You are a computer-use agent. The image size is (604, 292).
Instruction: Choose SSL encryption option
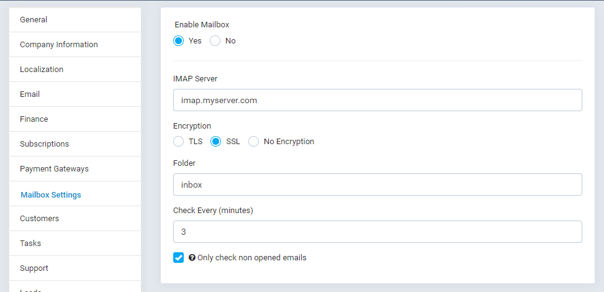[216, 142]
